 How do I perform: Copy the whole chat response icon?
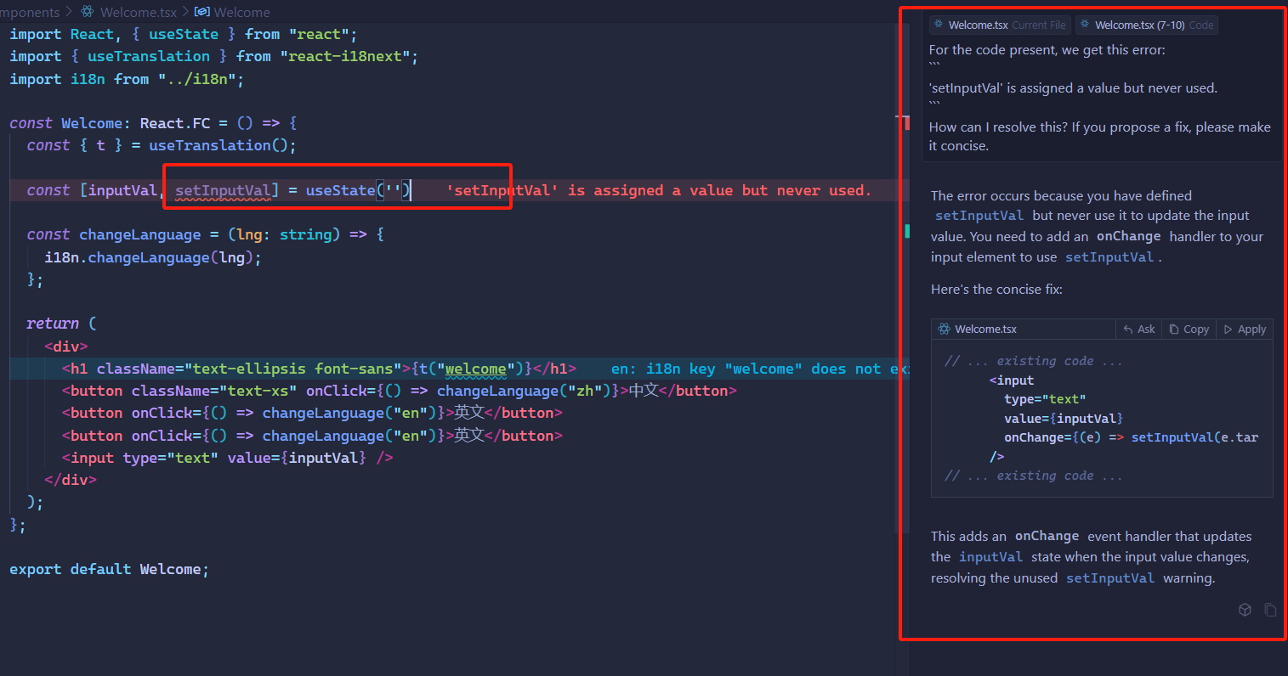[x=1270, y=610]
